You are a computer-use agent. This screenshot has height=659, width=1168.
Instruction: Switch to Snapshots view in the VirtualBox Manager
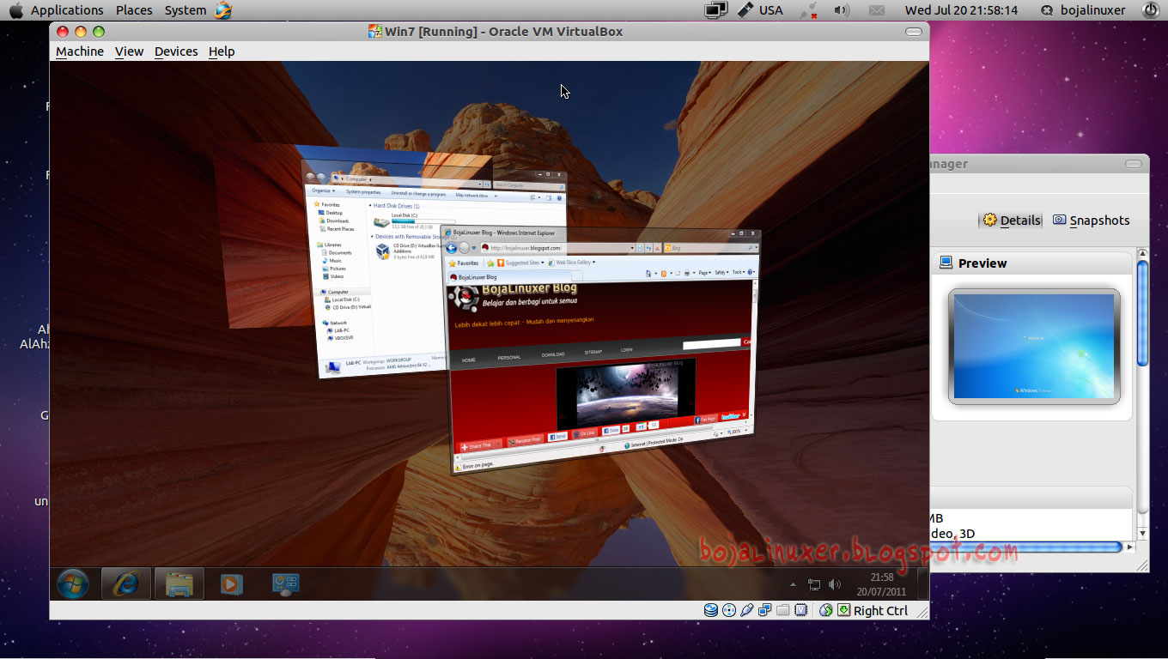pos(1091,221)
